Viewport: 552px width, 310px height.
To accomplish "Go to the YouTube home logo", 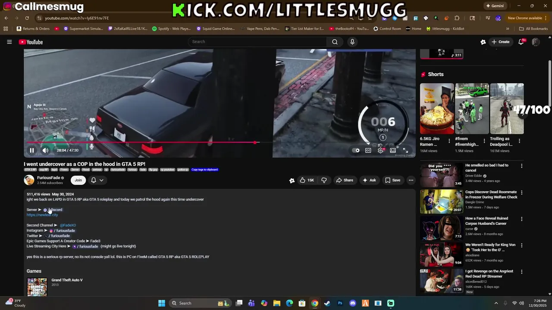I will click(x=31, y=42).
